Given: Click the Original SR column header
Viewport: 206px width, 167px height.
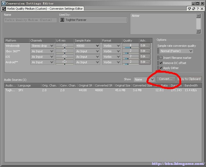Looking at the screenshot, I should tap(86, 85).
